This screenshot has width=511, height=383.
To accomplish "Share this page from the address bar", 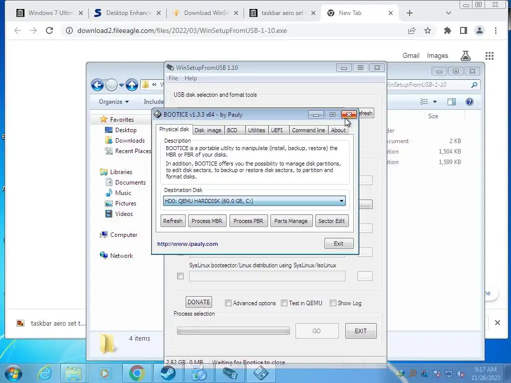I will [412, 30].
